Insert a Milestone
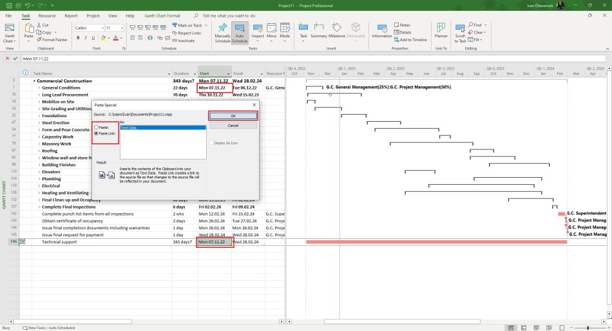This screenshot has height=331, width=612. (336, 30)
